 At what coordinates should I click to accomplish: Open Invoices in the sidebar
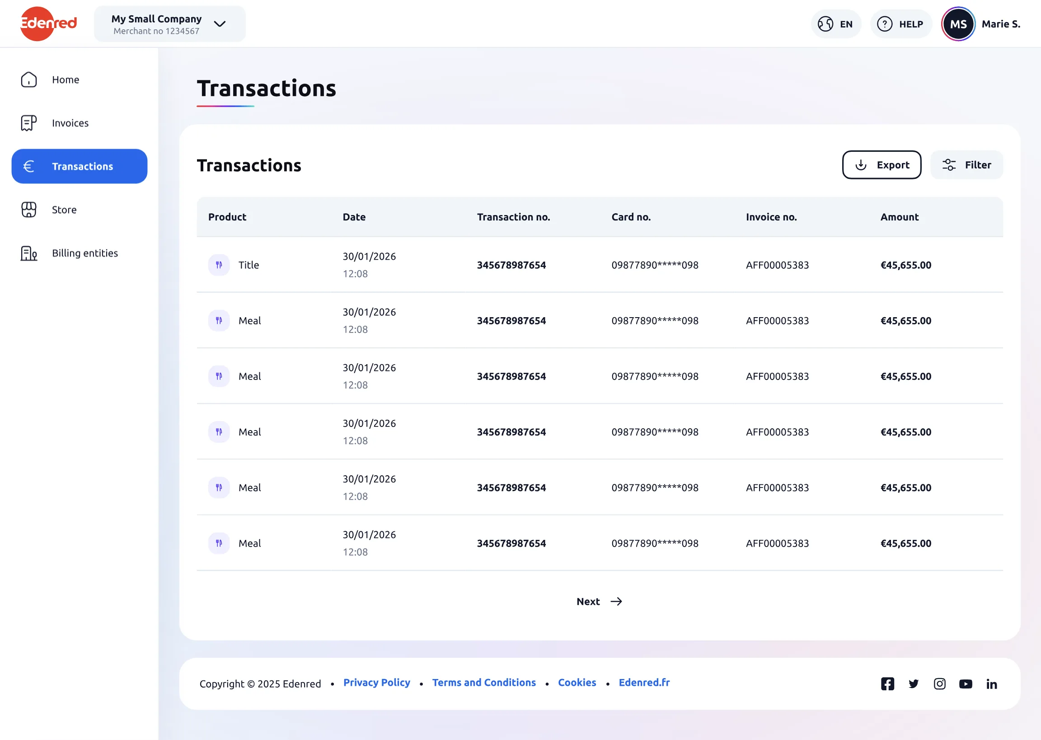[x=80, y=123]
